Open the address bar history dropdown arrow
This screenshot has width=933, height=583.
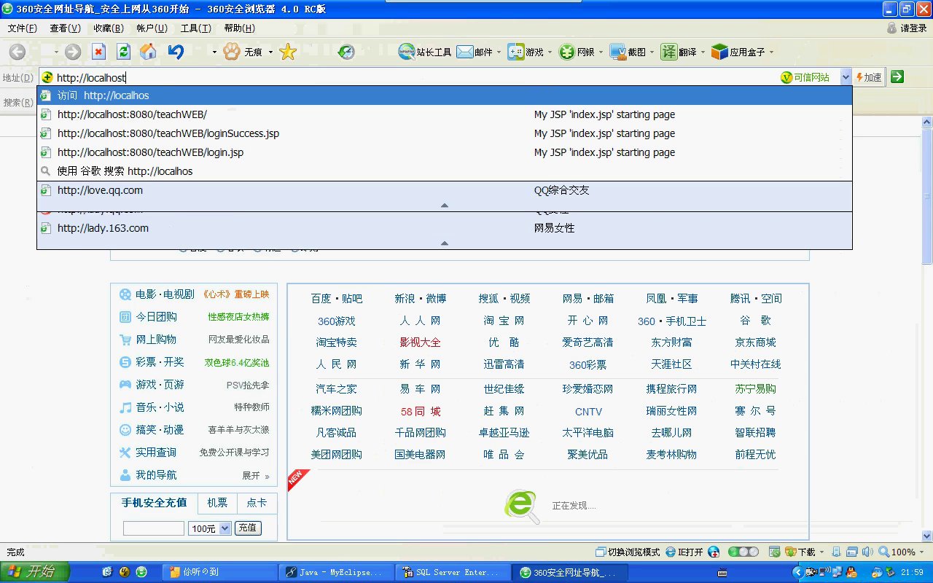coord(846,77)
